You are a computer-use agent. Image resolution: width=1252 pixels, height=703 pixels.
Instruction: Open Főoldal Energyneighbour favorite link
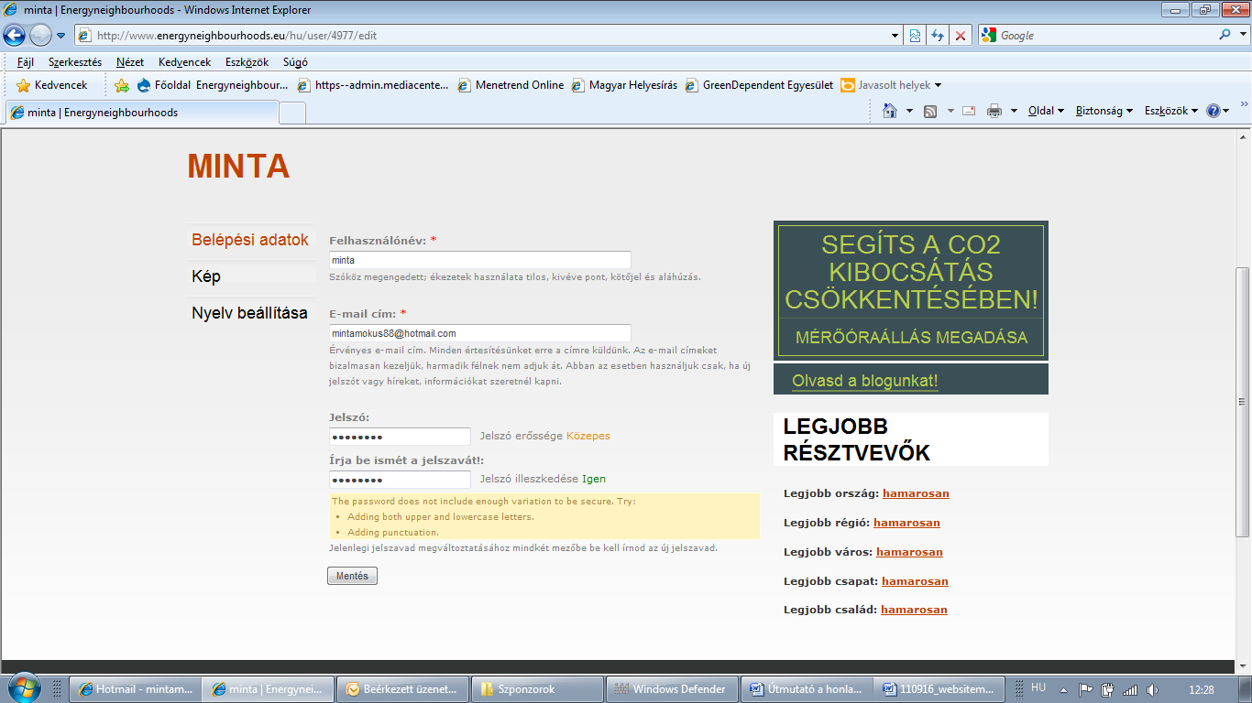tap(213, 85)
